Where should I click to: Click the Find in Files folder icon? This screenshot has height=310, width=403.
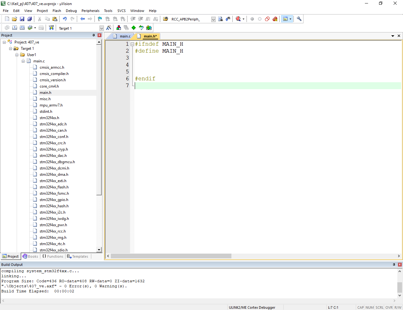click(166, 19)
